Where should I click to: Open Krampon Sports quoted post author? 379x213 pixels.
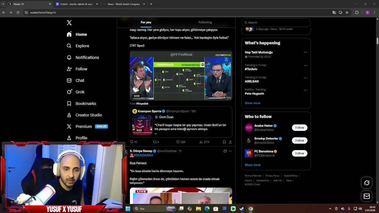[150, 111]
